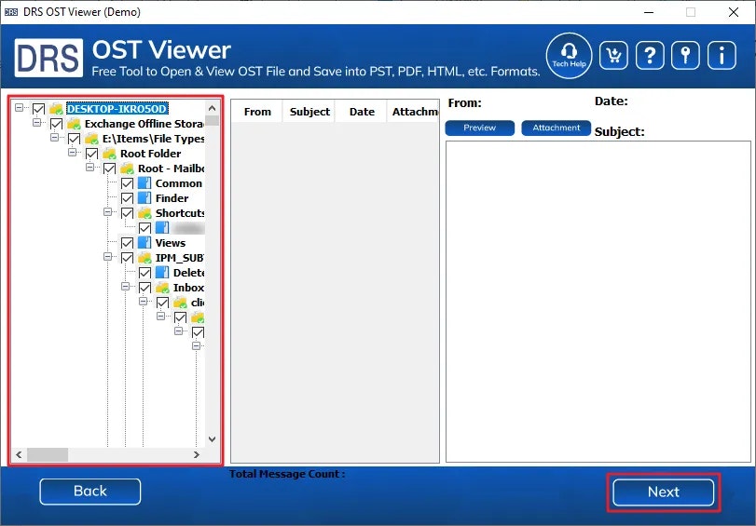Click the folder icon beside Root - Mailbox
The height and width of the screenshot is (526, 756).
pyautogui.click(x=128, y=169)
